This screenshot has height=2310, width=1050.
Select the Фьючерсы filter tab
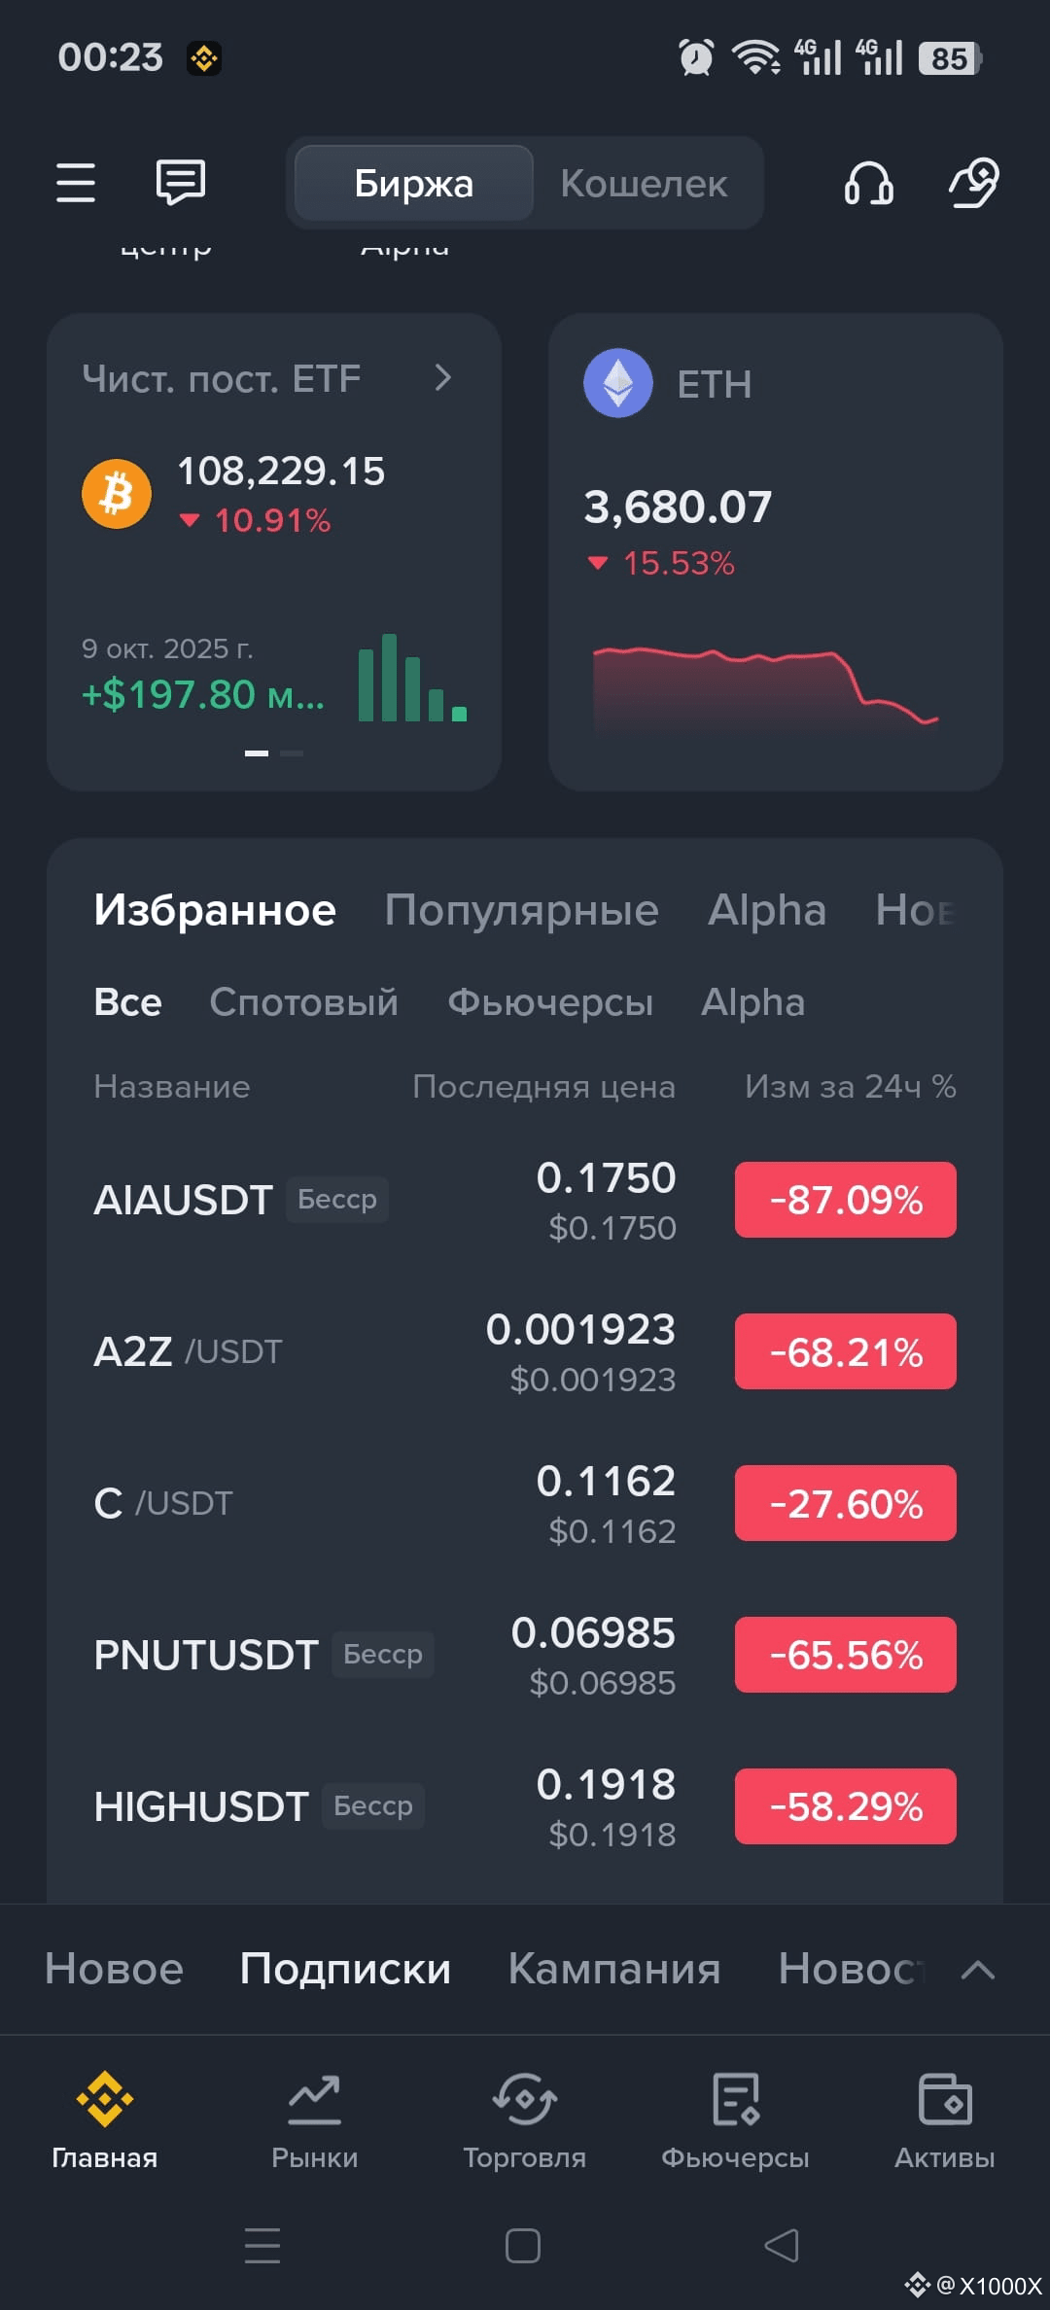(x=550, y=1001)
